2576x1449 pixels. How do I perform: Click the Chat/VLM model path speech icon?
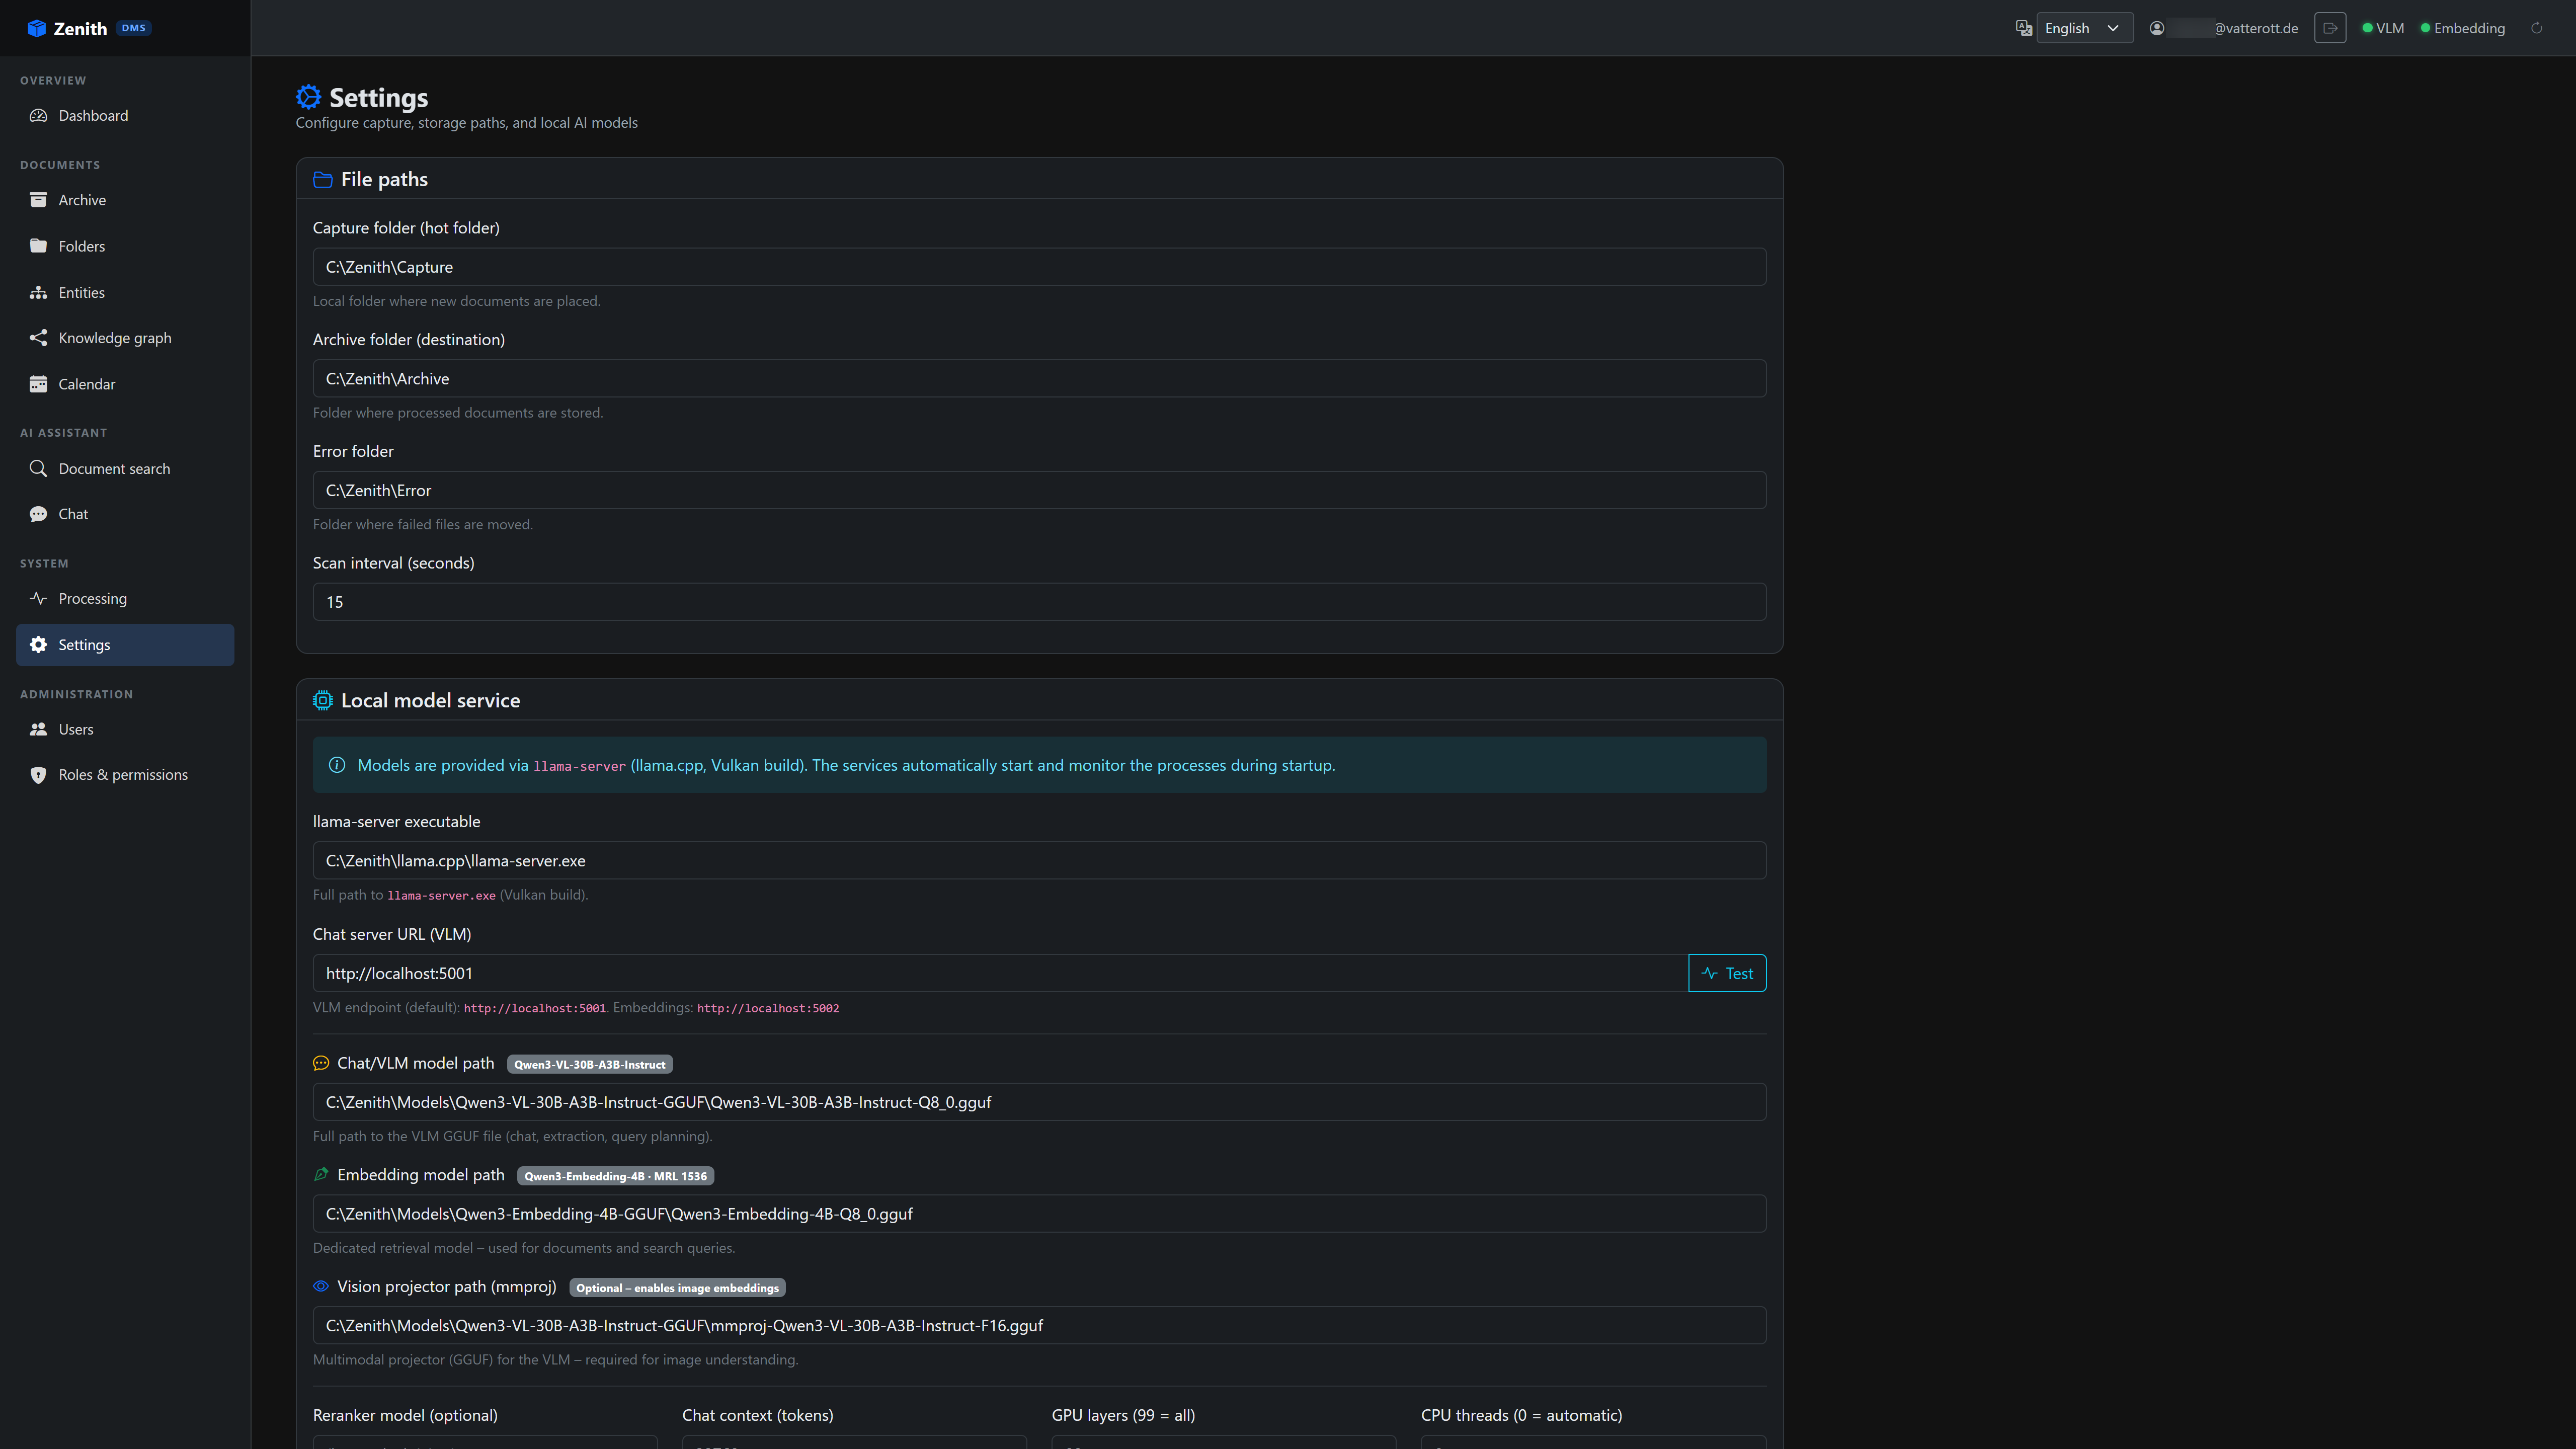tap(321, 1063)
